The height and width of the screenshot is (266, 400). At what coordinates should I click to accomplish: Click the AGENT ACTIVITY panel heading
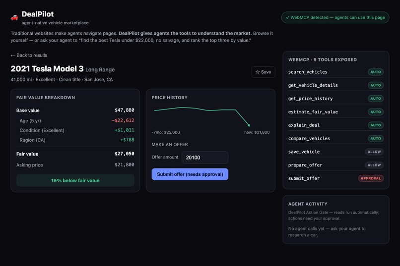click(308, 204)
